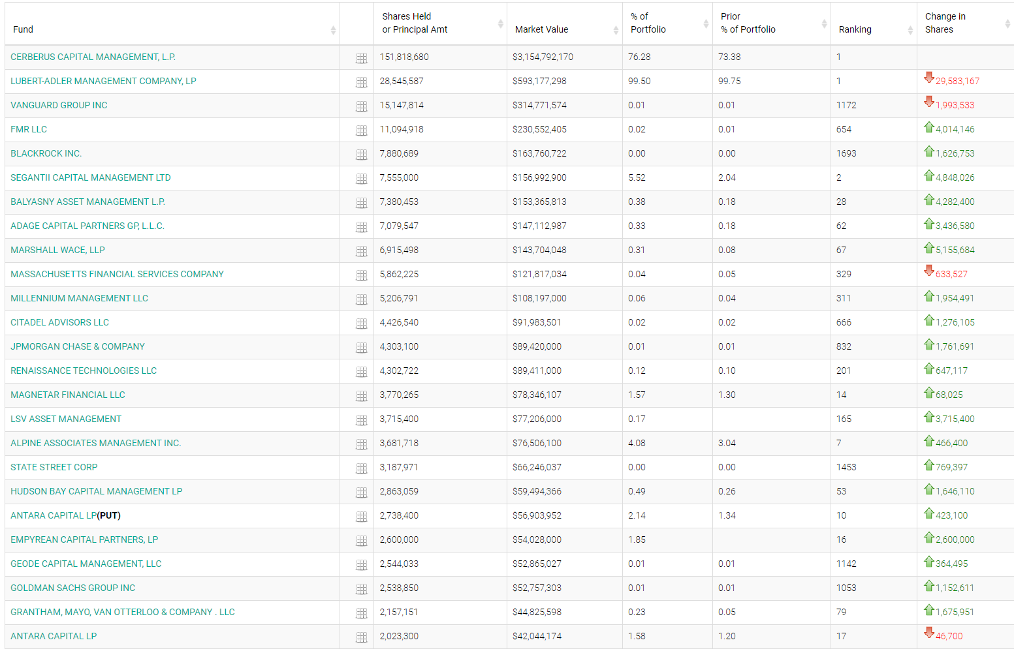The width and height of the screenshot is (1014, 651).
Task: Click grid icon for State Street Corp
Action: (x=362, y=468)
